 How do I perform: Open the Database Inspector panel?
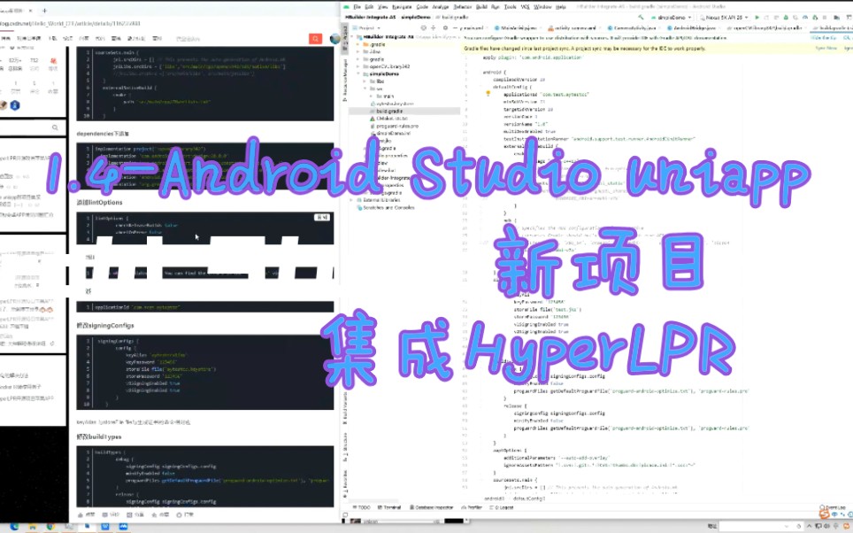point(430,507)
